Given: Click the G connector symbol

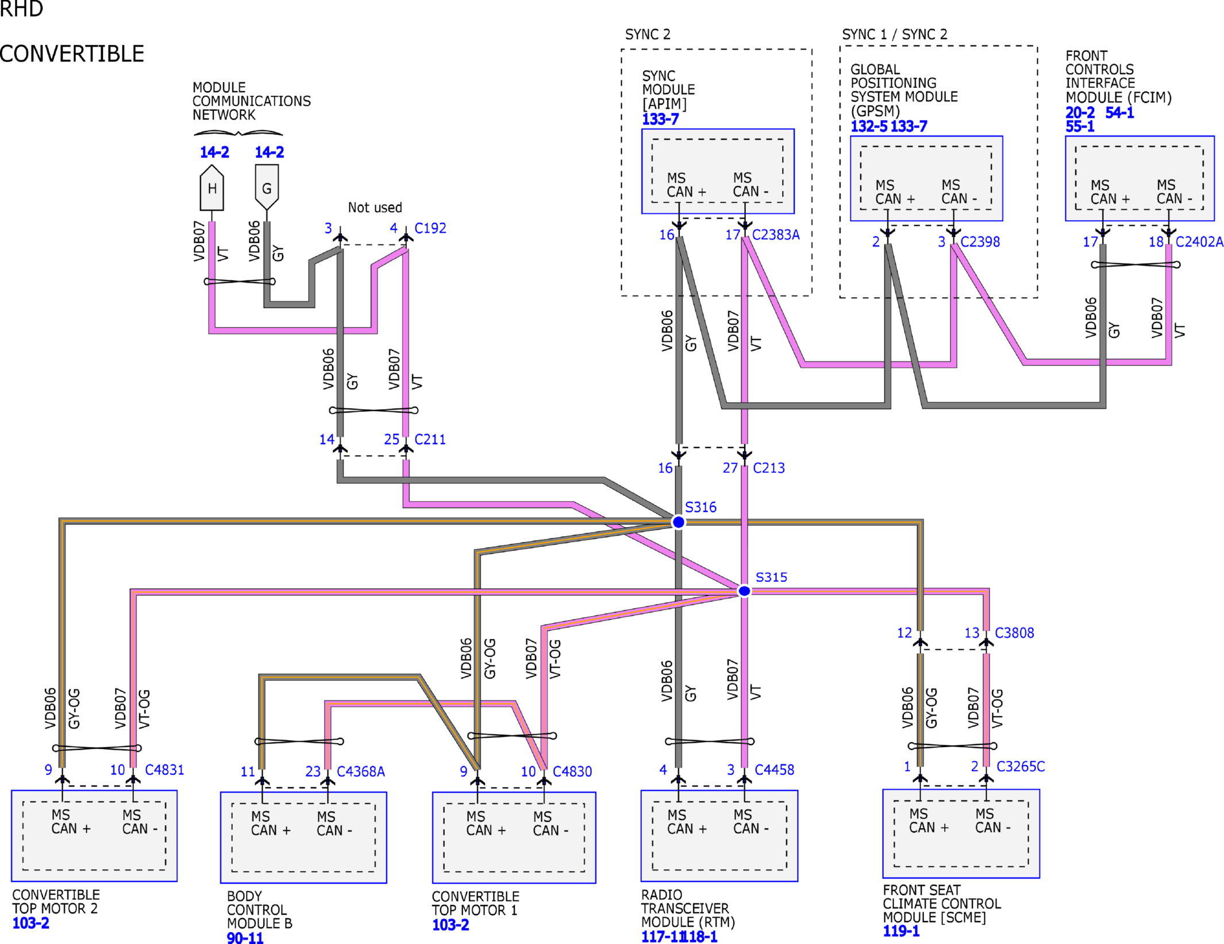Looking at the screenshot, I should coord(267,188).
